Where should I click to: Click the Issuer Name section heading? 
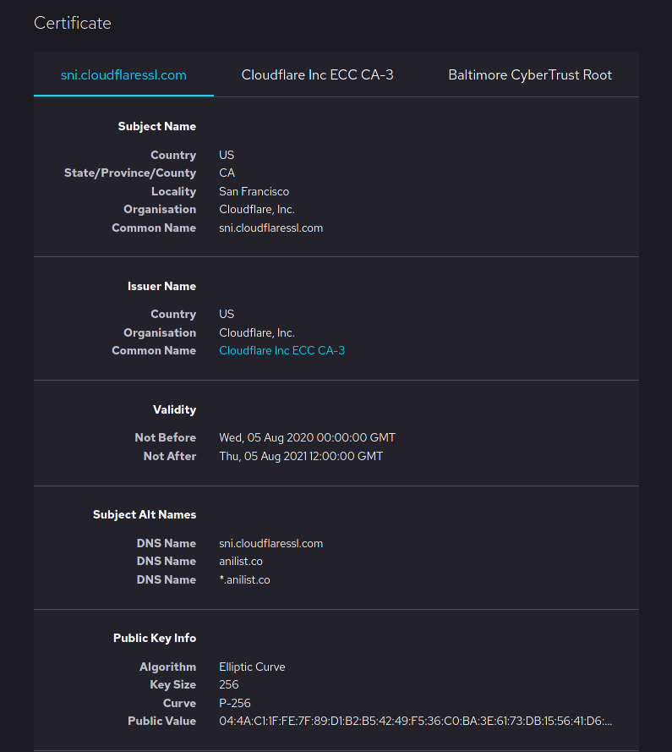[x=161, y=286]
